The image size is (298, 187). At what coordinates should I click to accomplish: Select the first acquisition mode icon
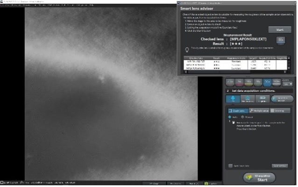[233, 99]
